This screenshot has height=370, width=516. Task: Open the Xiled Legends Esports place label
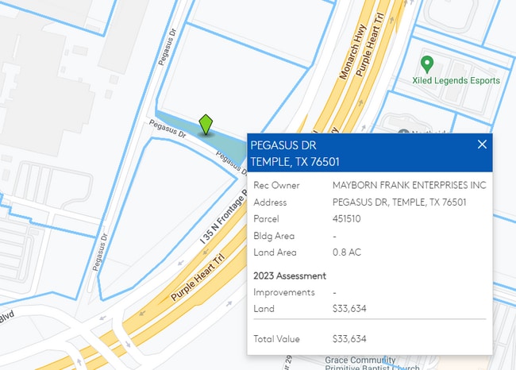point(456,80)
